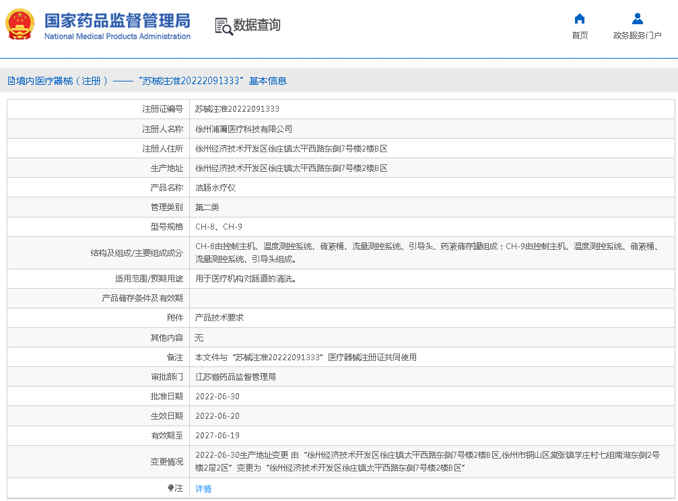Click the 数据查询 title text

click(257, 26)
